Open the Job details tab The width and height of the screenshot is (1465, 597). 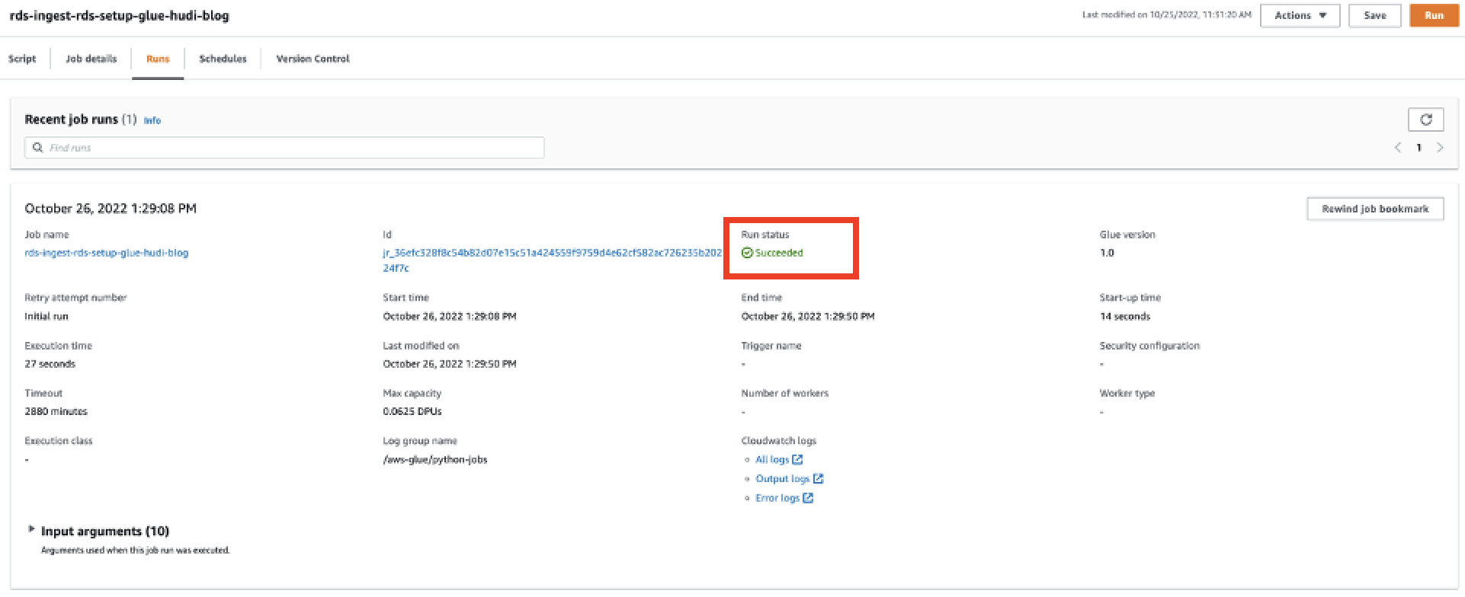point(91,59)
